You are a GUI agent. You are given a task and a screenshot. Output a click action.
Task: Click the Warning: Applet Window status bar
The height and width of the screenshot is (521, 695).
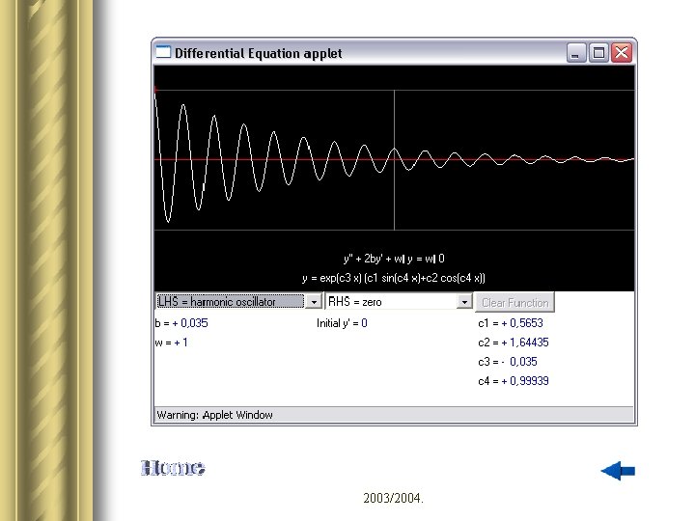[x=394, y=415]
